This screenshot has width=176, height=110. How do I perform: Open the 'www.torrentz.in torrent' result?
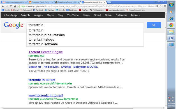pos(46,95)
